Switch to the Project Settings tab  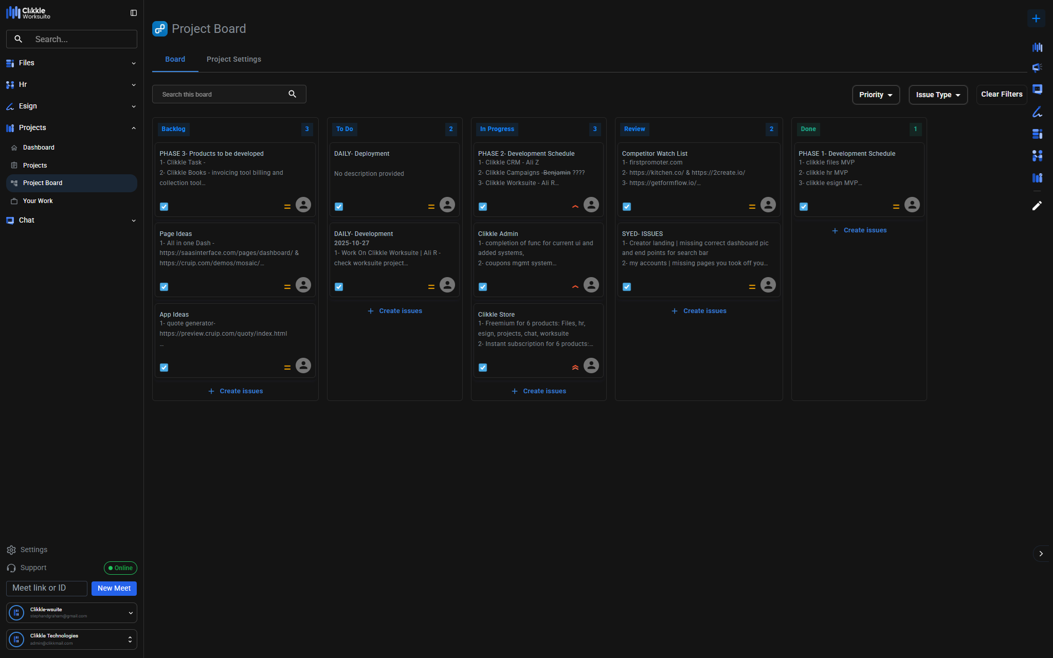pos(233,59)
